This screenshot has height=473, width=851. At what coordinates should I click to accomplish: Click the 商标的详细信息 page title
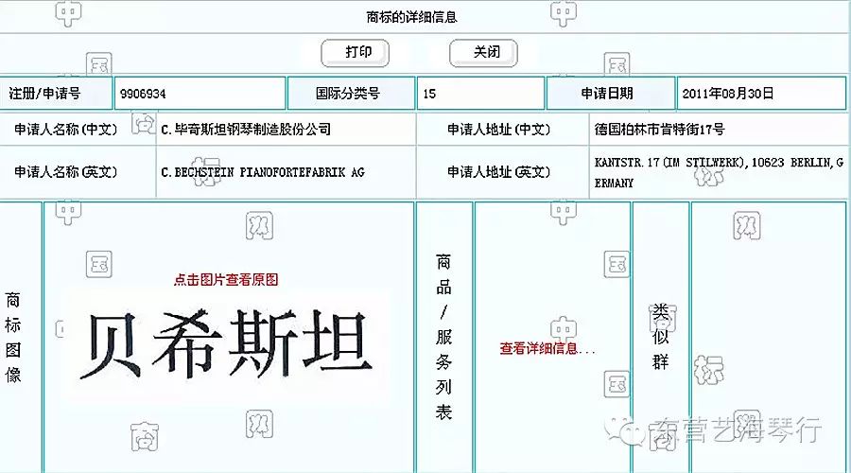click(411, 17)
